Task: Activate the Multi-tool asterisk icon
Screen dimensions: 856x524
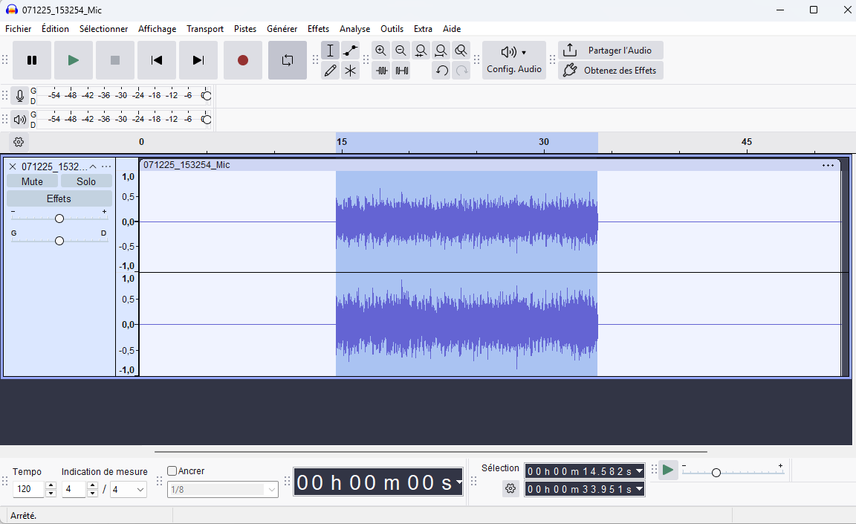Action: [x=351, y=71]
